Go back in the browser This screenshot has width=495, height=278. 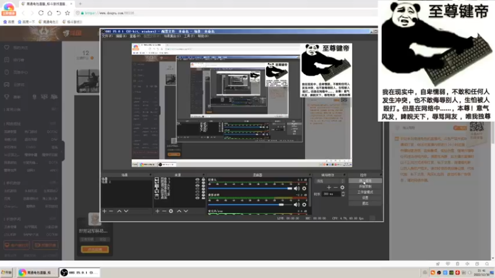[x=23, y=13]
